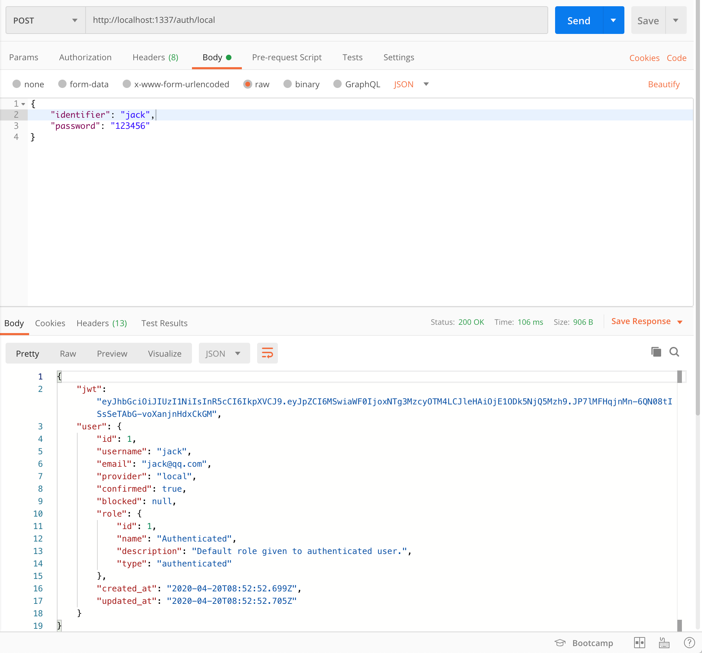Image resolution: width=702 pixels, height=653 pixels.
Task: Click the wrap text icon in response
Action: click(x=267, y=353)
